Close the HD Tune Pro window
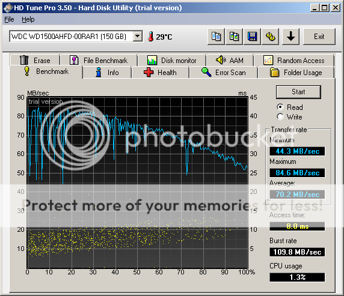Image resolution: width=344 pixels, height=296 pixels. (x=336, y=8)
